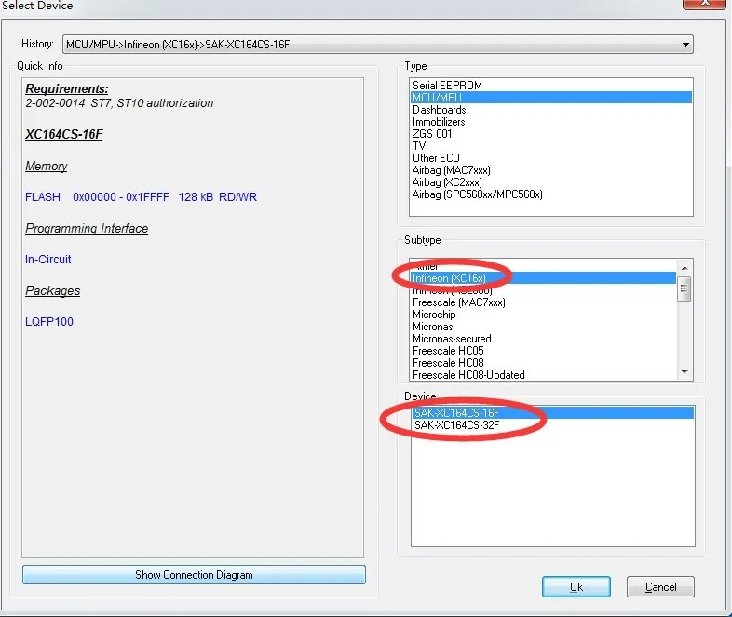The image size is (732, 617).
Task: Click the FLASH memory range line
Action: (141, 197)
